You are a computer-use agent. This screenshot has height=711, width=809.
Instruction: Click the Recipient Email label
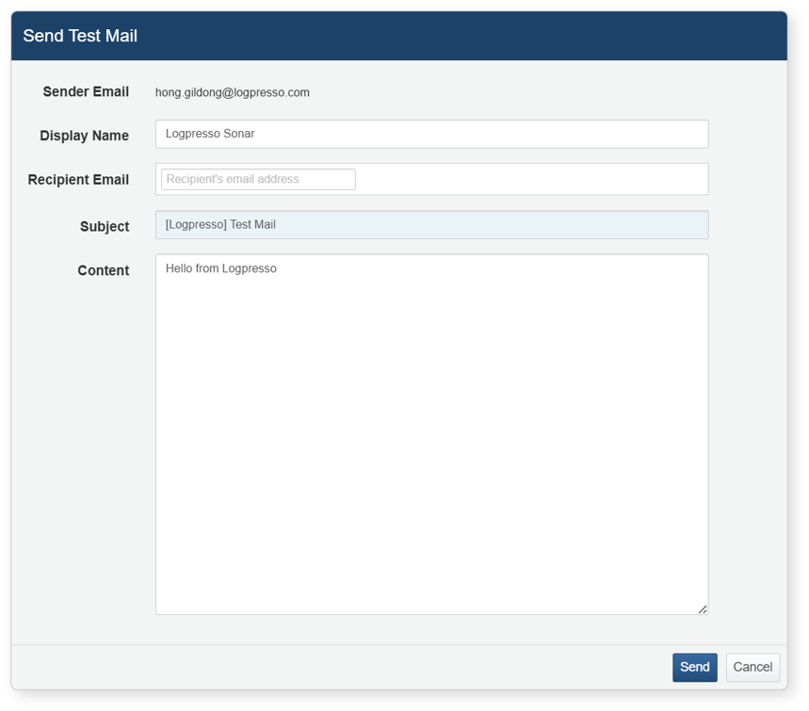point(78,180)
